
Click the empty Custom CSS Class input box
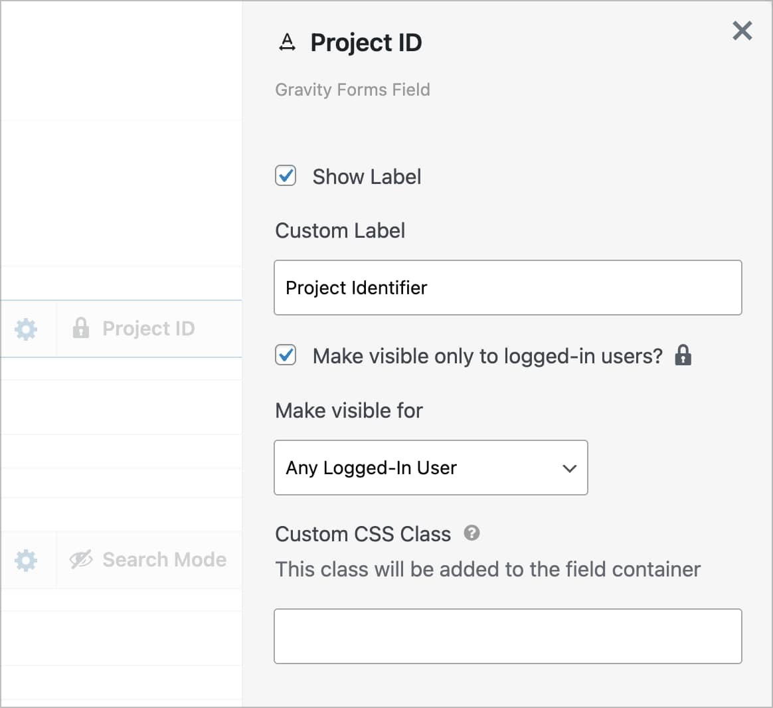click(507, 636)
